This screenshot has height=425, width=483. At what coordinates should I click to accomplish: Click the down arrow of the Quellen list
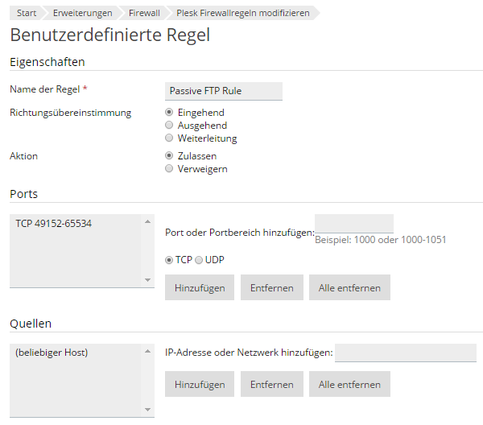pyautogui.click(x=147, y=410)
